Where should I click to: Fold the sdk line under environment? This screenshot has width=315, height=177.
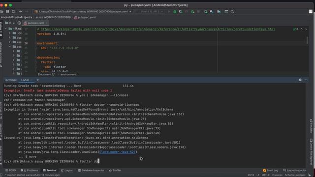point(36,48)
